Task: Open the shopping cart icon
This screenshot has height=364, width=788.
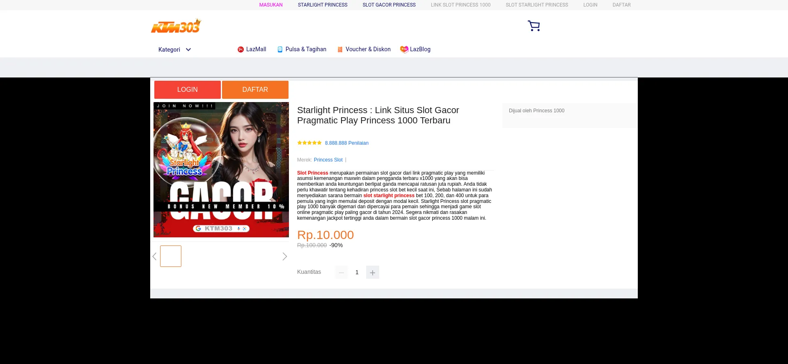Action: [x=534, y=26]
